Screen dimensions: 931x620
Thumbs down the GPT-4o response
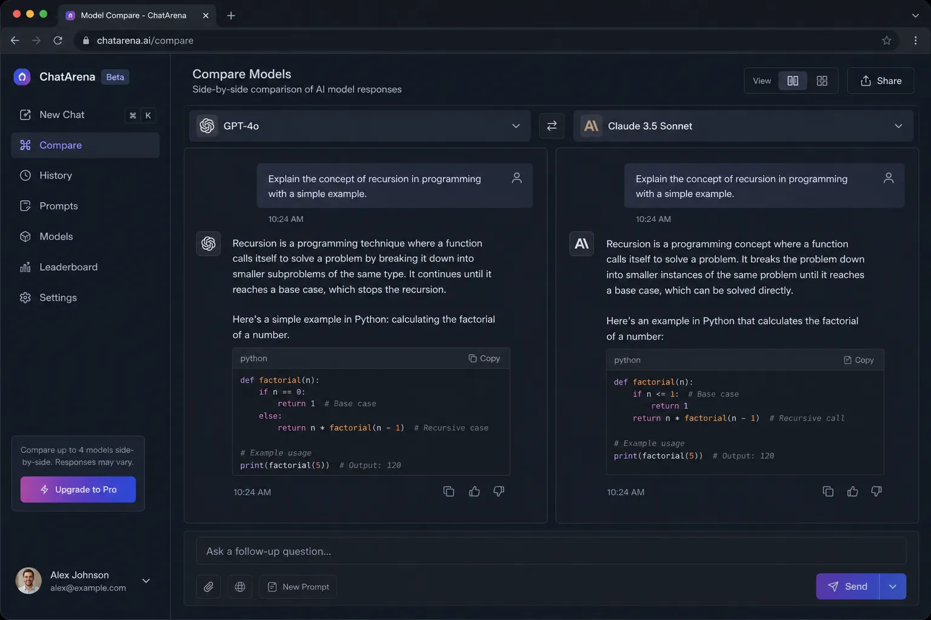pyautogui.click(x=499, y=492)
